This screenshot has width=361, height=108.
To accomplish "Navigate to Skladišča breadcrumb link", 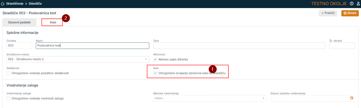I will pos(35,4).
